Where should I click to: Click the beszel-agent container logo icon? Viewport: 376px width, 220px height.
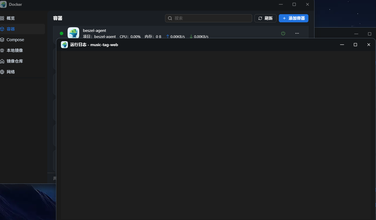click(x=73, y=33)
